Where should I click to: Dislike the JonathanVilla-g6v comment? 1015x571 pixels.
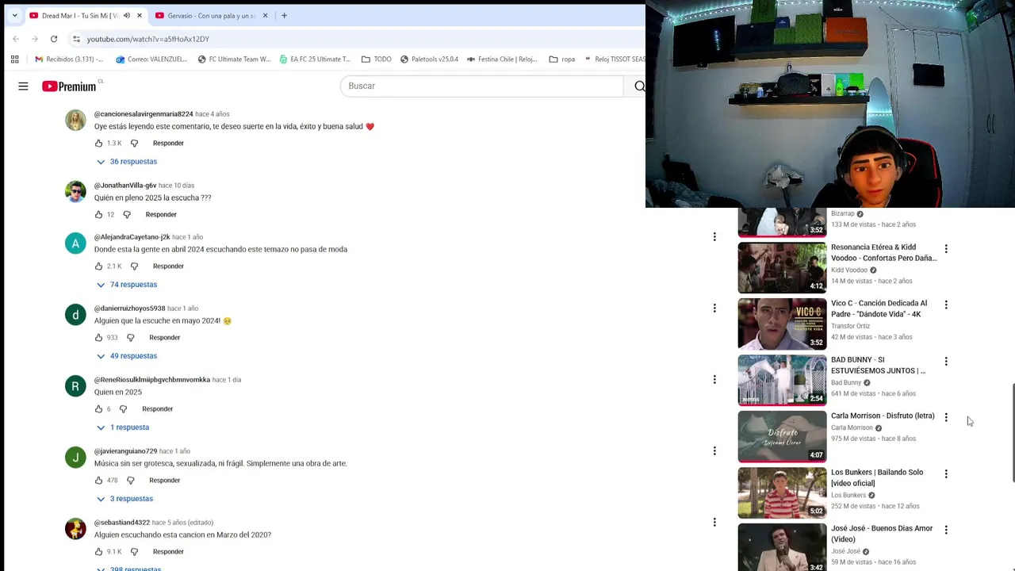pyautogui.click(x=127, y=215)
